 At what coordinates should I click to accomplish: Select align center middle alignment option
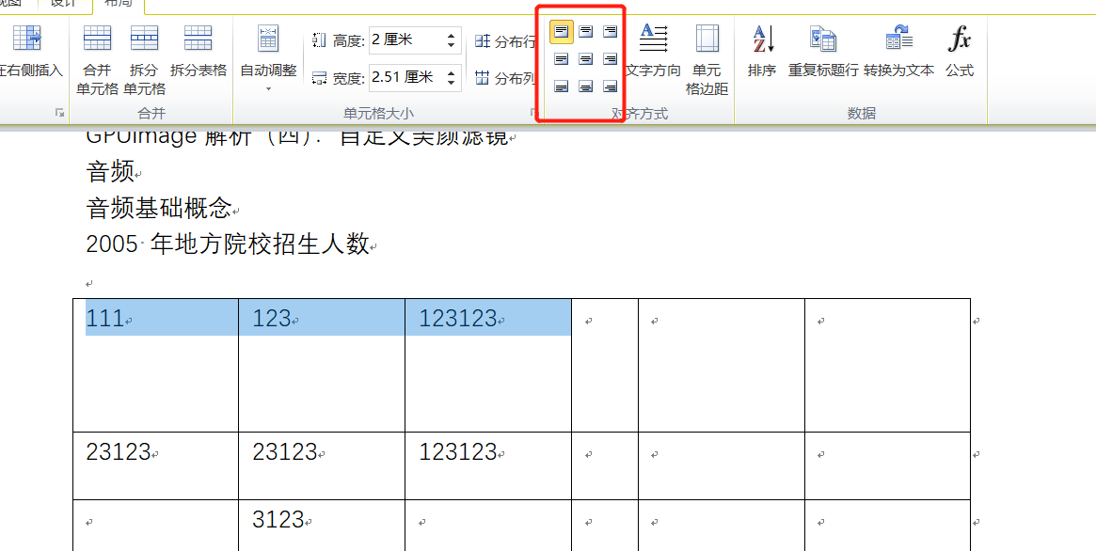pyautogui.click(x=586, y=59)
